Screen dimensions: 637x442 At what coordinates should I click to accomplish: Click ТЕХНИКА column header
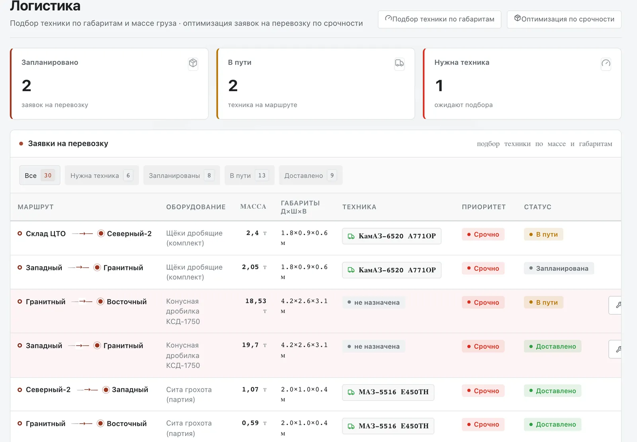click(x=359, y=207)
